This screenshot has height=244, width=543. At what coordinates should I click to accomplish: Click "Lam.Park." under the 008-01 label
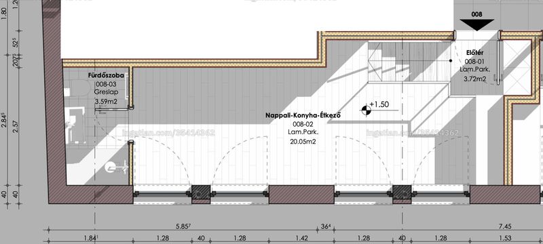pyautogui.click(x=474, y=69)
